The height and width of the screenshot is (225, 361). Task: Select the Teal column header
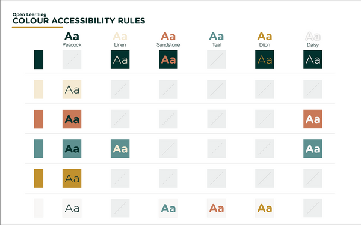point(217,40)
